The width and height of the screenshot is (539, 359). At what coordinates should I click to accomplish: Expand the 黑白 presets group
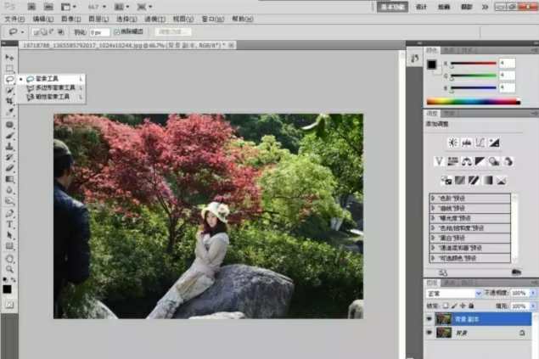tap(433, 238)
